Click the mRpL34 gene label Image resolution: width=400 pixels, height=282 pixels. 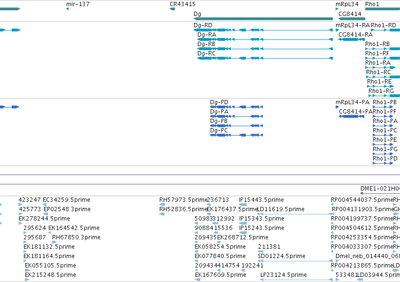[347, 4]
